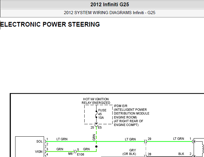Click pin number '28' on the connector

[x=149, y=154]
